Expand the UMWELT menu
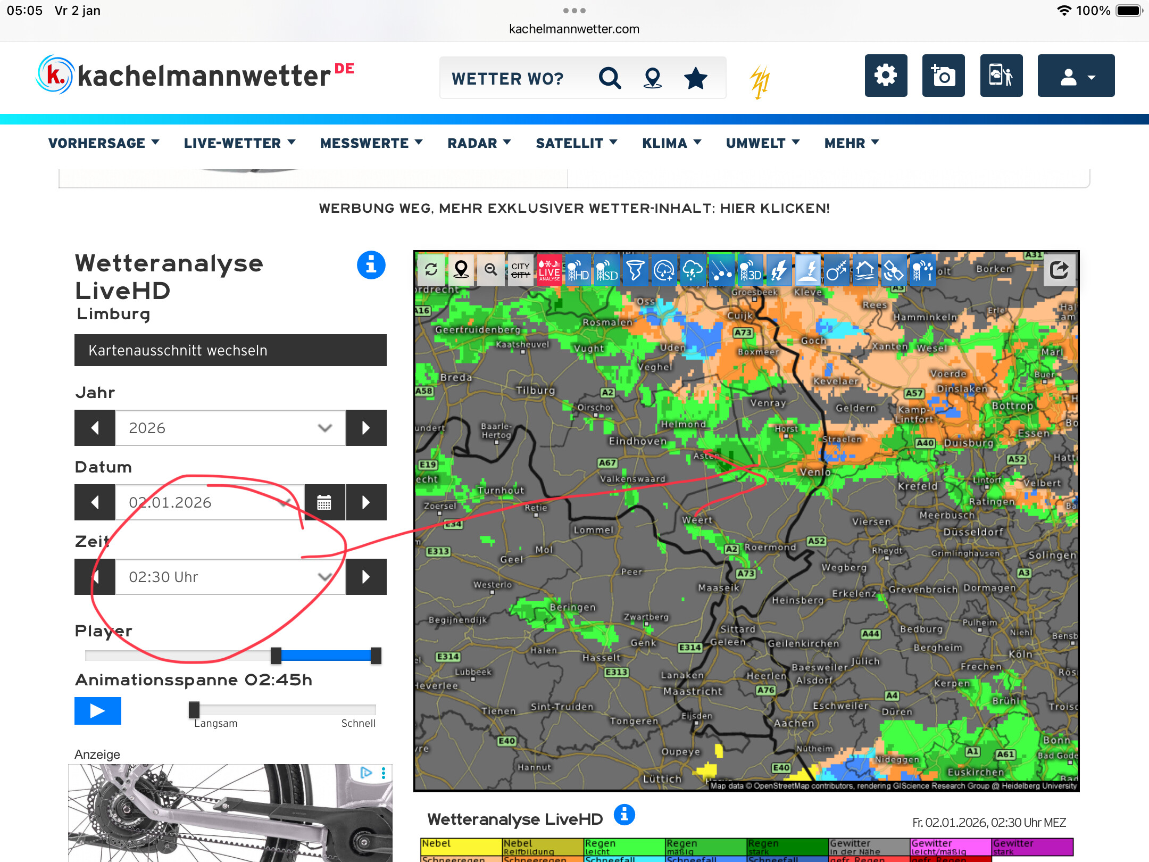 pyautogui.click(x=763, y=143)
